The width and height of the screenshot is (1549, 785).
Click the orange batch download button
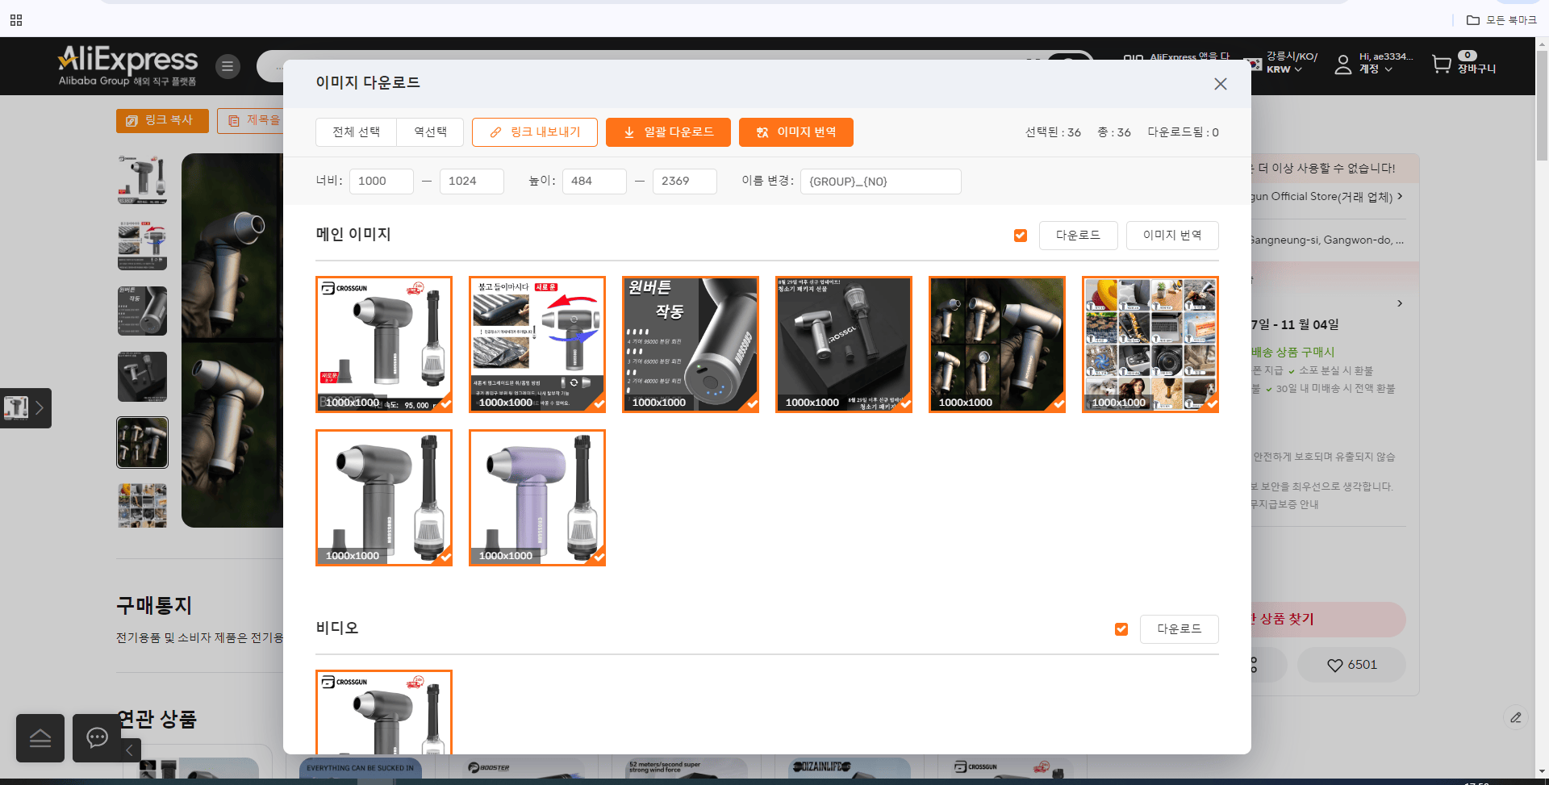(x=668, y=132)
